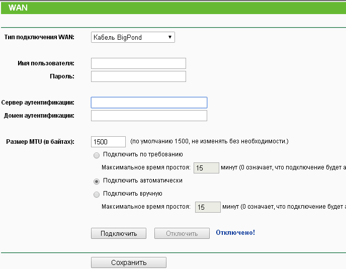Screen dimensions: 346x269
Task: Focus the MTU size field showing 1500
Action: click(108, 142)
